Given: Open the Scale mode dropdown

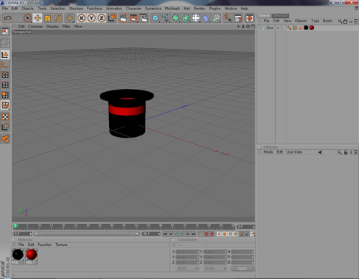Looking at the screenshot, I should [x=215, y=268].
